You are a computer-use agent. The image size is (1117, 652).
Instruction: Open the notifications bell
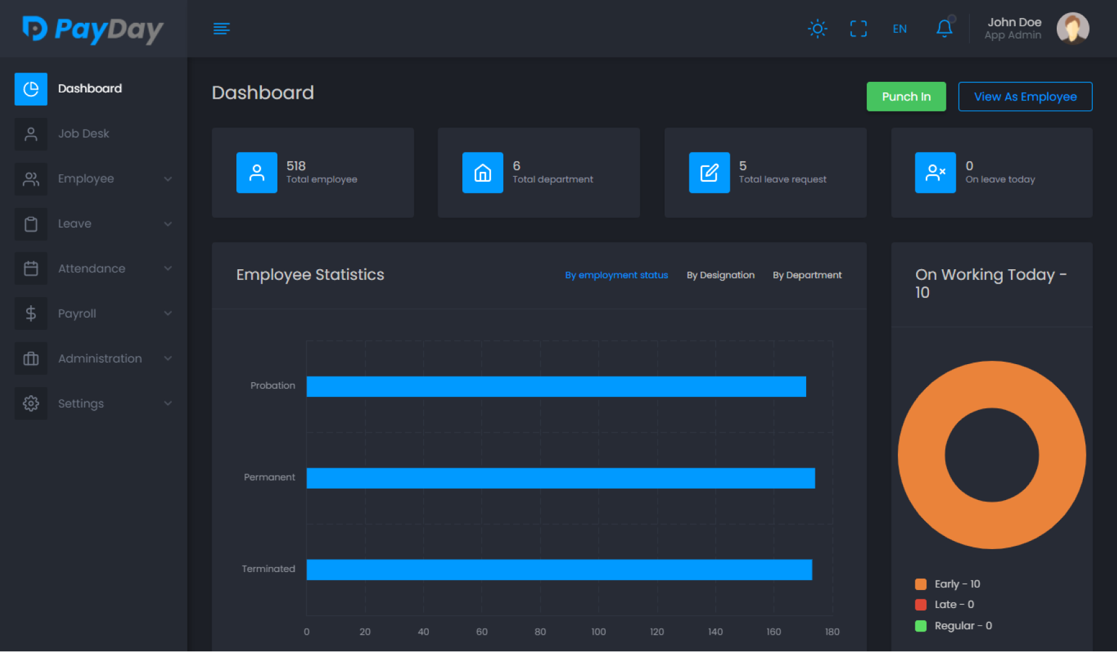pyautogui.click(x=944, y=29)
